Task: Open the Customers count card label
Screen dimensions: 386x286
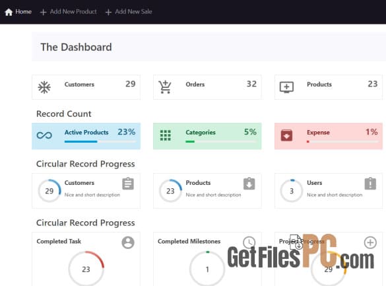Action: [x=79, y=85]
